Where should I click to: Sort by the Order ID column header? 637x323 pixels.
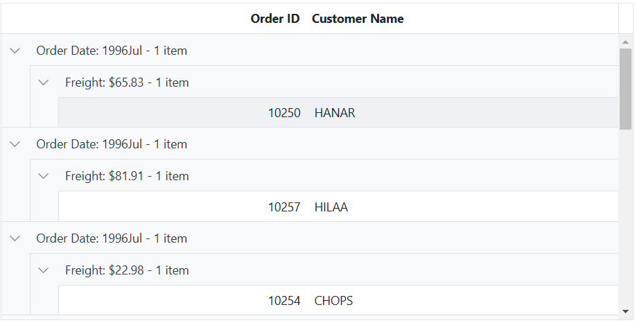(x=274, y=19)
